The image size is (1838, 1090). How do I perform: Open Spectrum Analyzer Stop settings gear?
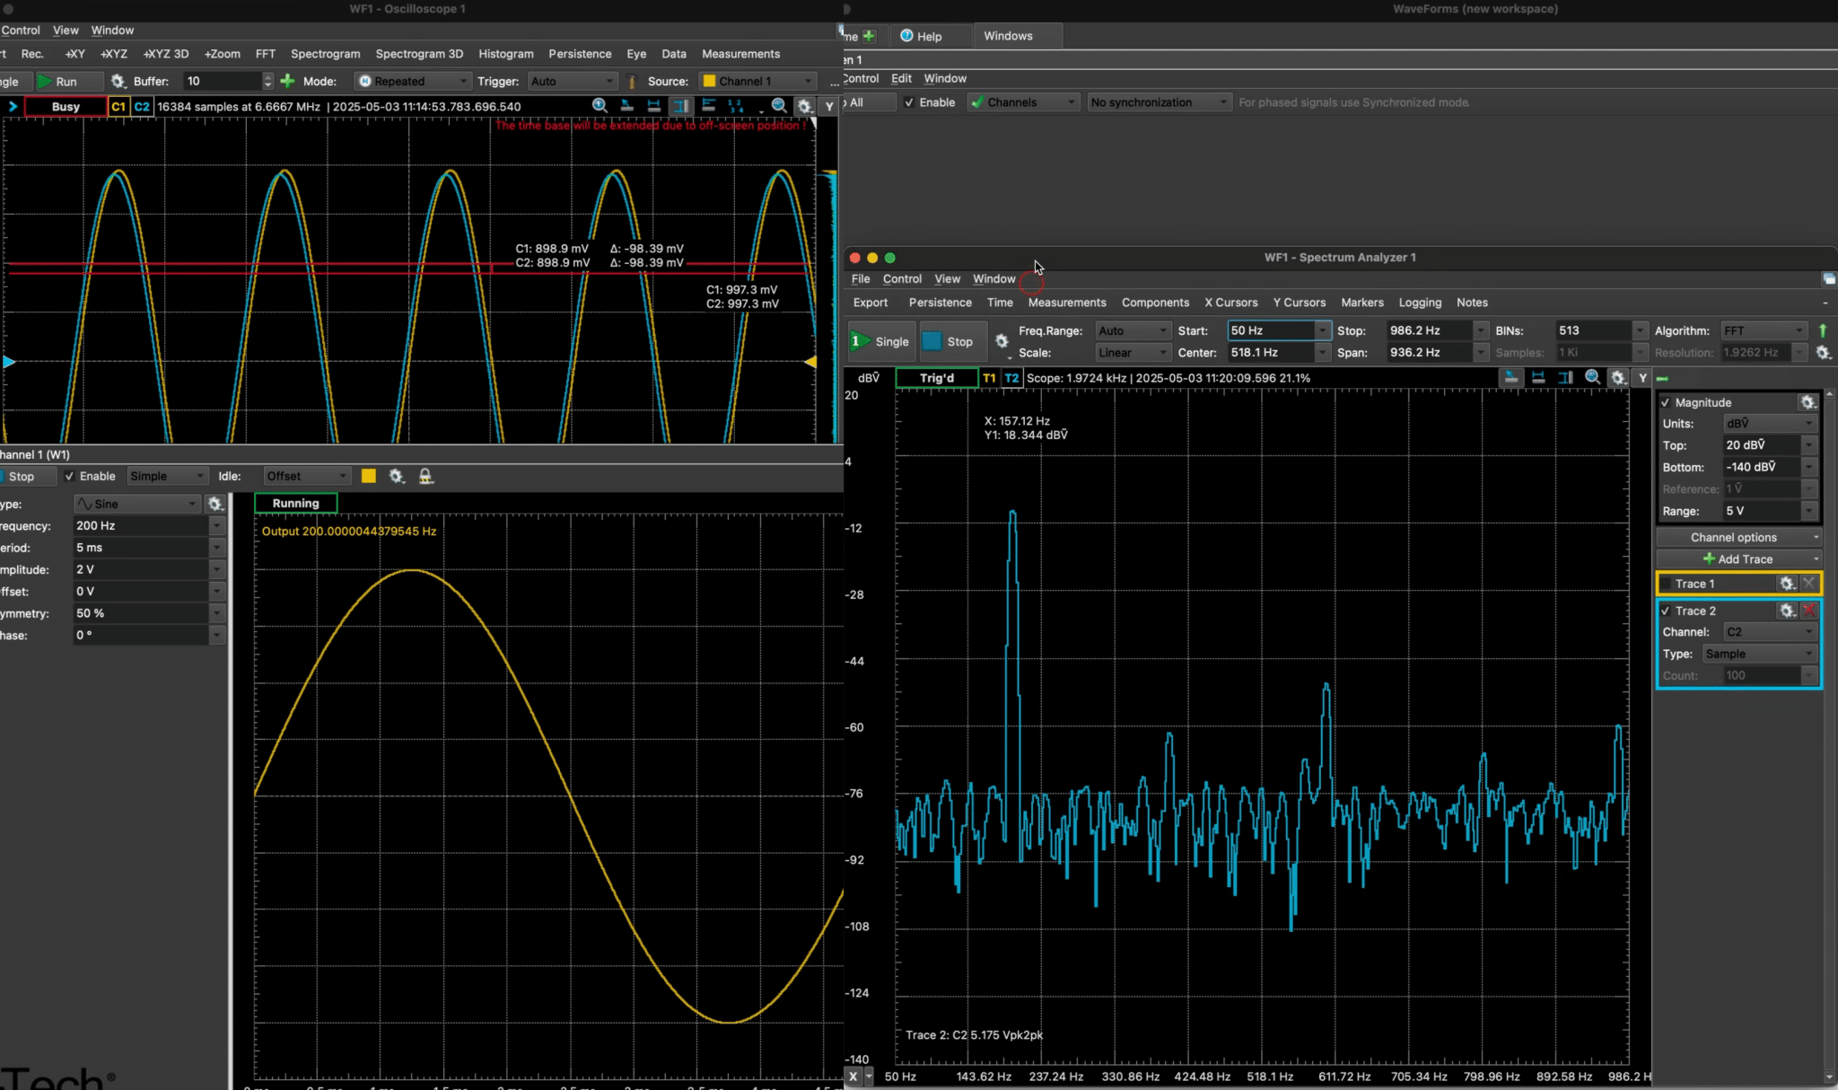(1002, 341)
